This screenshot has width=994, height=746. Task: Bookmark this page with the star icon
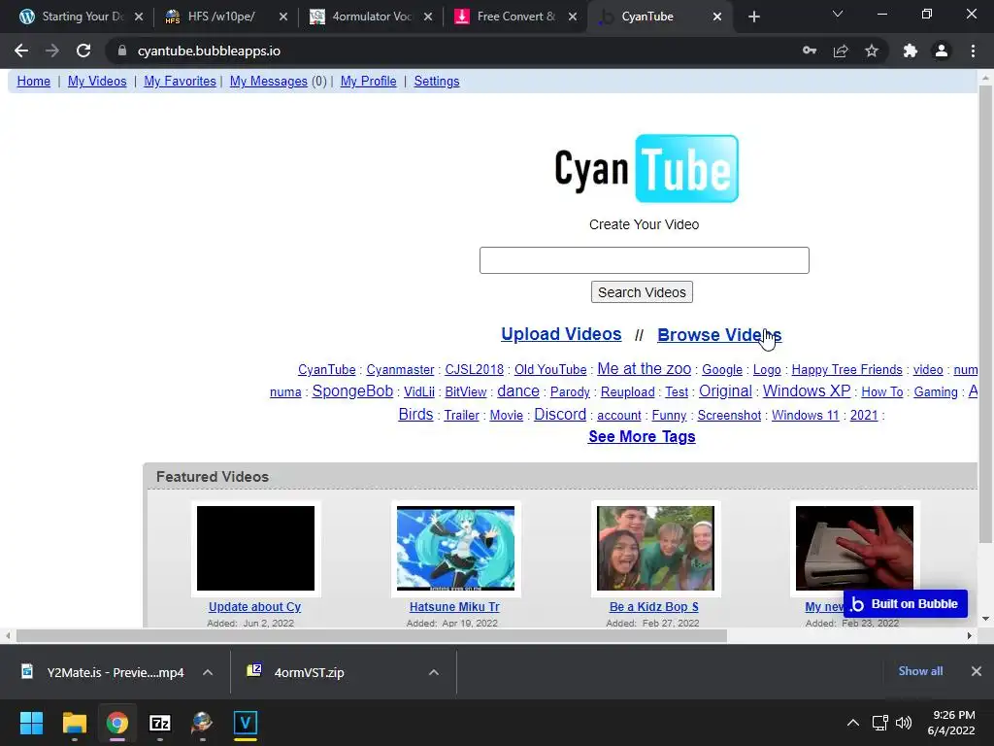[x=872, y=51]
